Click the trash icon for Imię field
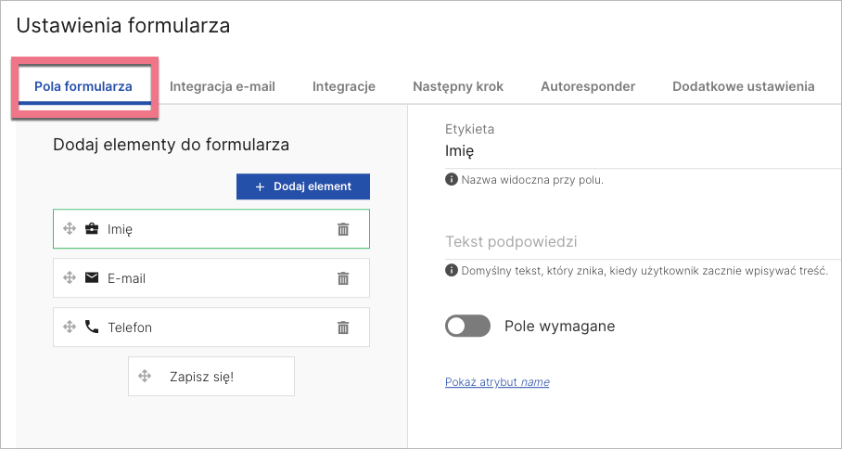This screenshot has width=842, height=449. pyautogui.click(x=343, y=229)
